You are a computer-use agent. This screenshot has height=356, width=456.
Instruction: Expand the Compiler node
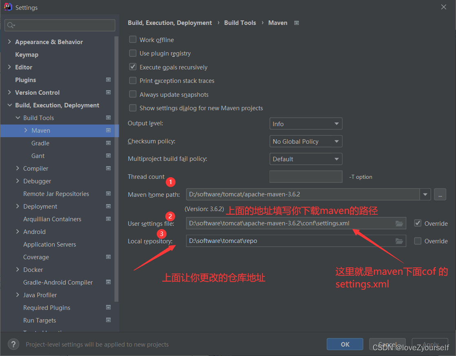18,168
